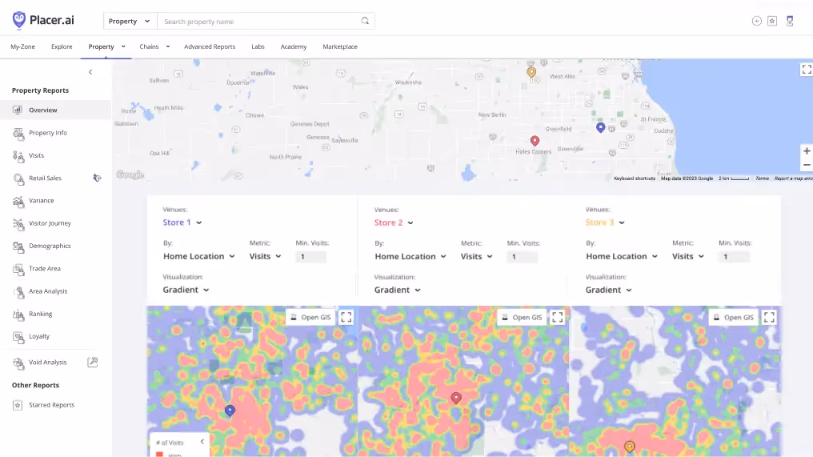
Task: Collapse the sidebar with the arrow
Action: pyautogui.click(x=90, y=72)
